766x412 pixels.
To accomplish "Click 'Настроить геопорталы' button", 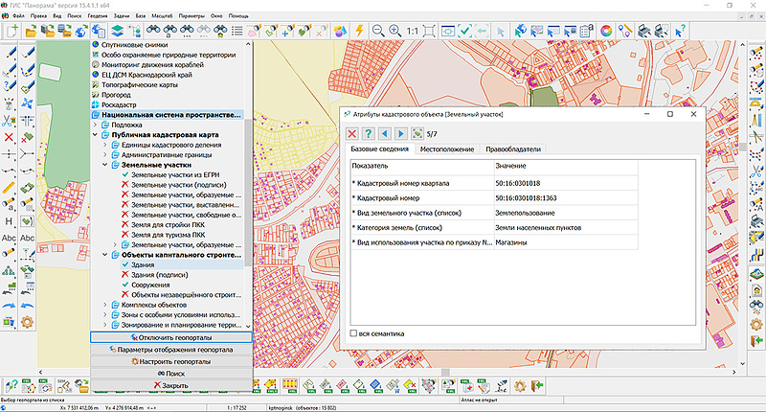I will [x=170, y=361].
